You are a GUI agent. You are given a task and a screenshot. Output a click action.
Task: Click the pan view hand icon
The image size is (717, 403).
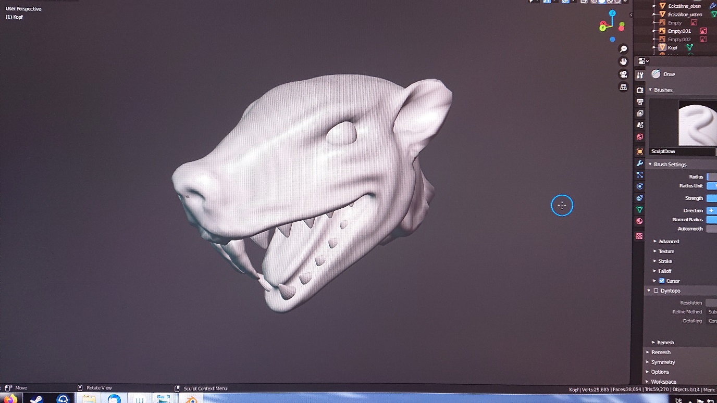coord(623,61)
